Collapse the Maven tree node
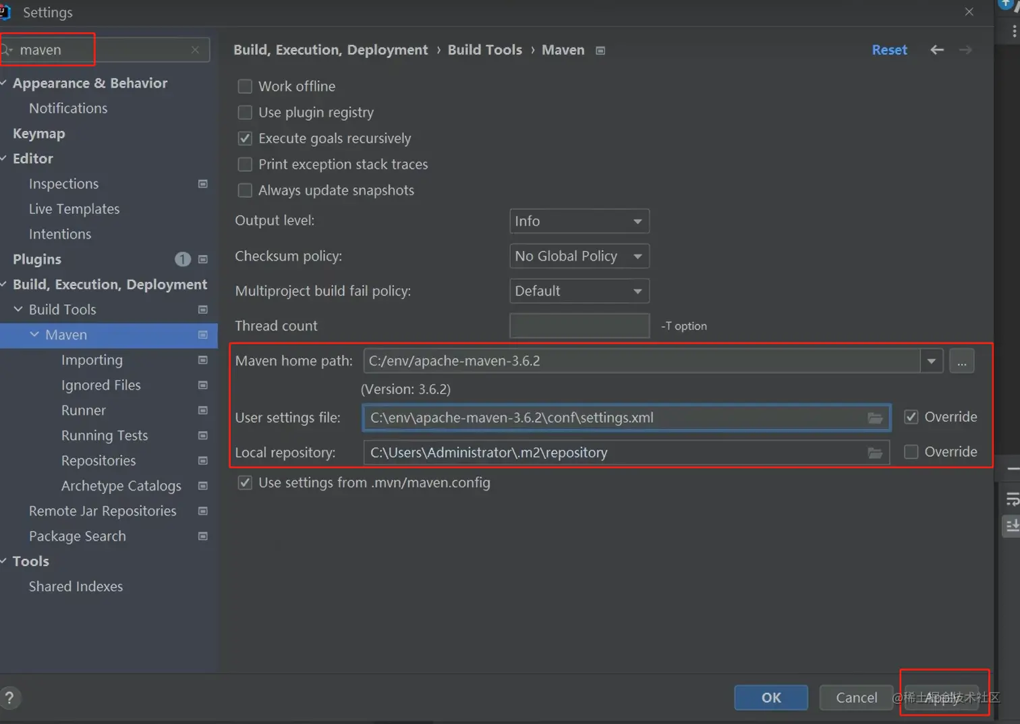 pyautogui.click(x=34, y=335)
